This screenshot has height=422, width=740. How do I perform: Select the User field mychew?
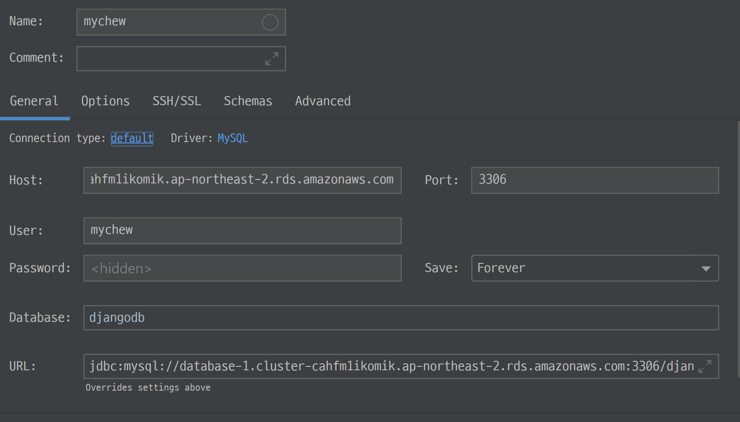[243, 231]
